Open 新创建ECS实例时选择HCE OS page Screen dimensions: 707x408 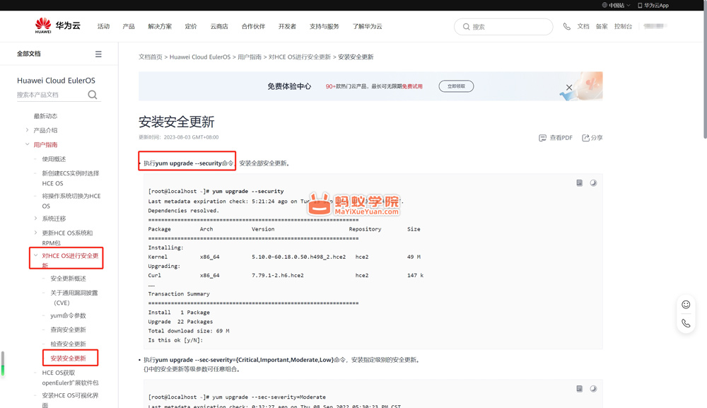pyautogui.click(x=71, y=178)
